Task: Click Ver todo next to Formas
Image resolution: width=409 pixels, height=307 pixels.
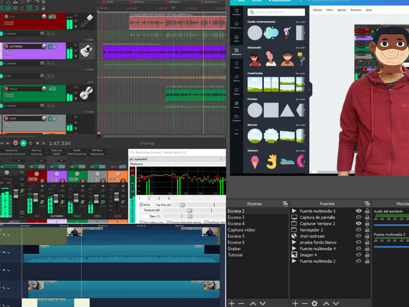Action: [300, 99]
